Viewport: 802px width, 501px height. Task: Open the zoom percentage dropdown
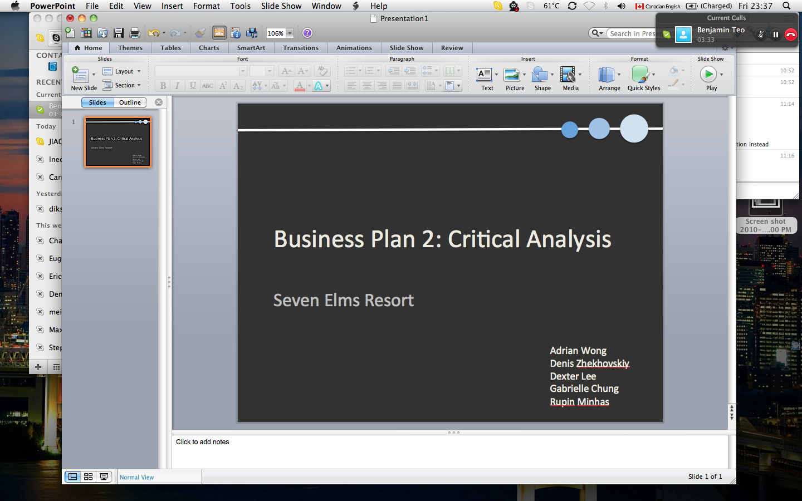tap(290, 33)
